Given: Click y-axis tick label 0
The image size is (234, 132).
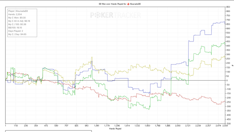Looking at the screenshot, I should (227, 81).
